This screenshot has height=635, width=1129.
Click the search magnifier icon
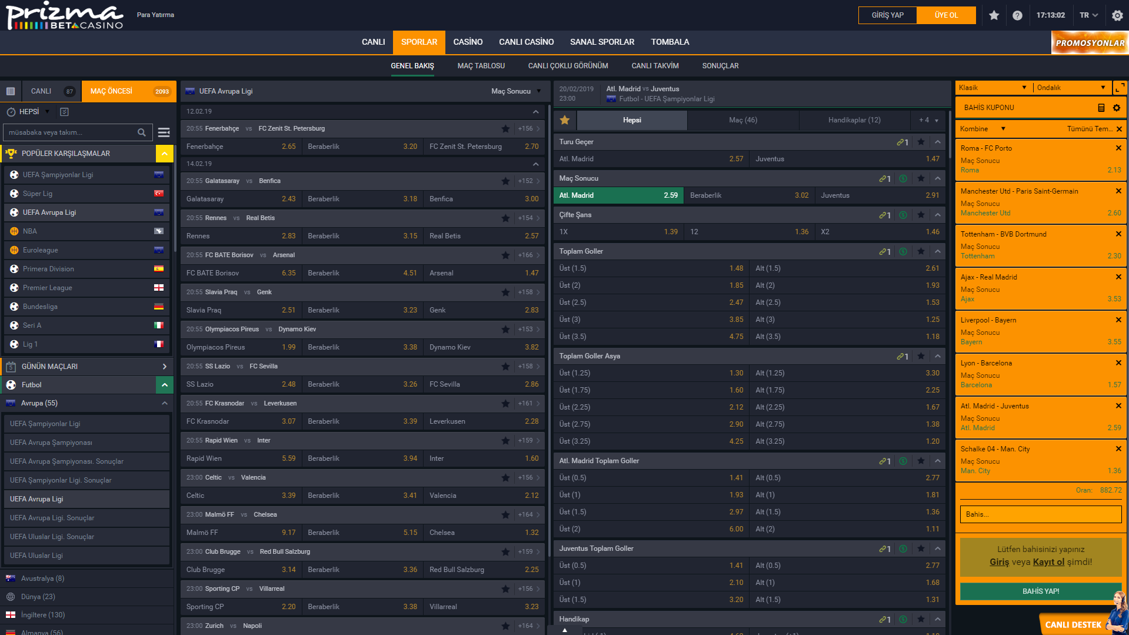(x=142, y=132)
